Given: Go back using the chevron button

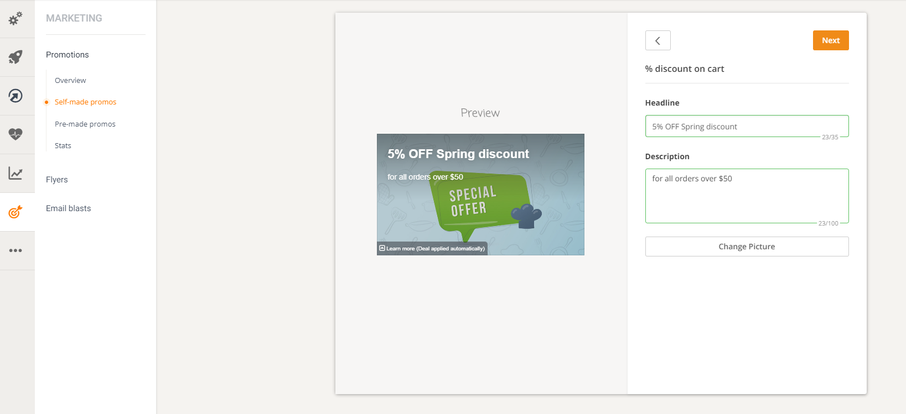Looking at the screenshot, I should pyautogui.click(x=658, y=40).
